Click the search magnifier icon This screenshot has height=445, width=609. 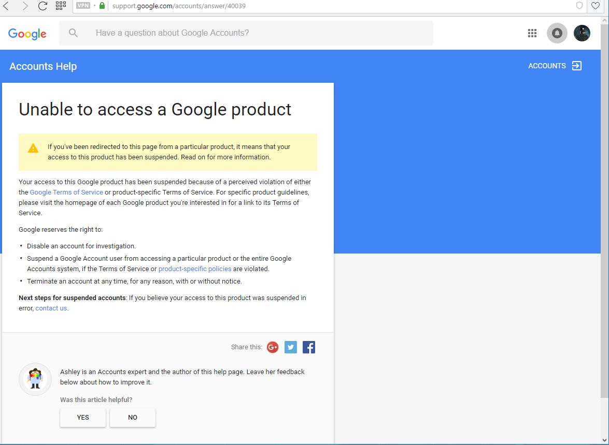(x=74, y=33)
